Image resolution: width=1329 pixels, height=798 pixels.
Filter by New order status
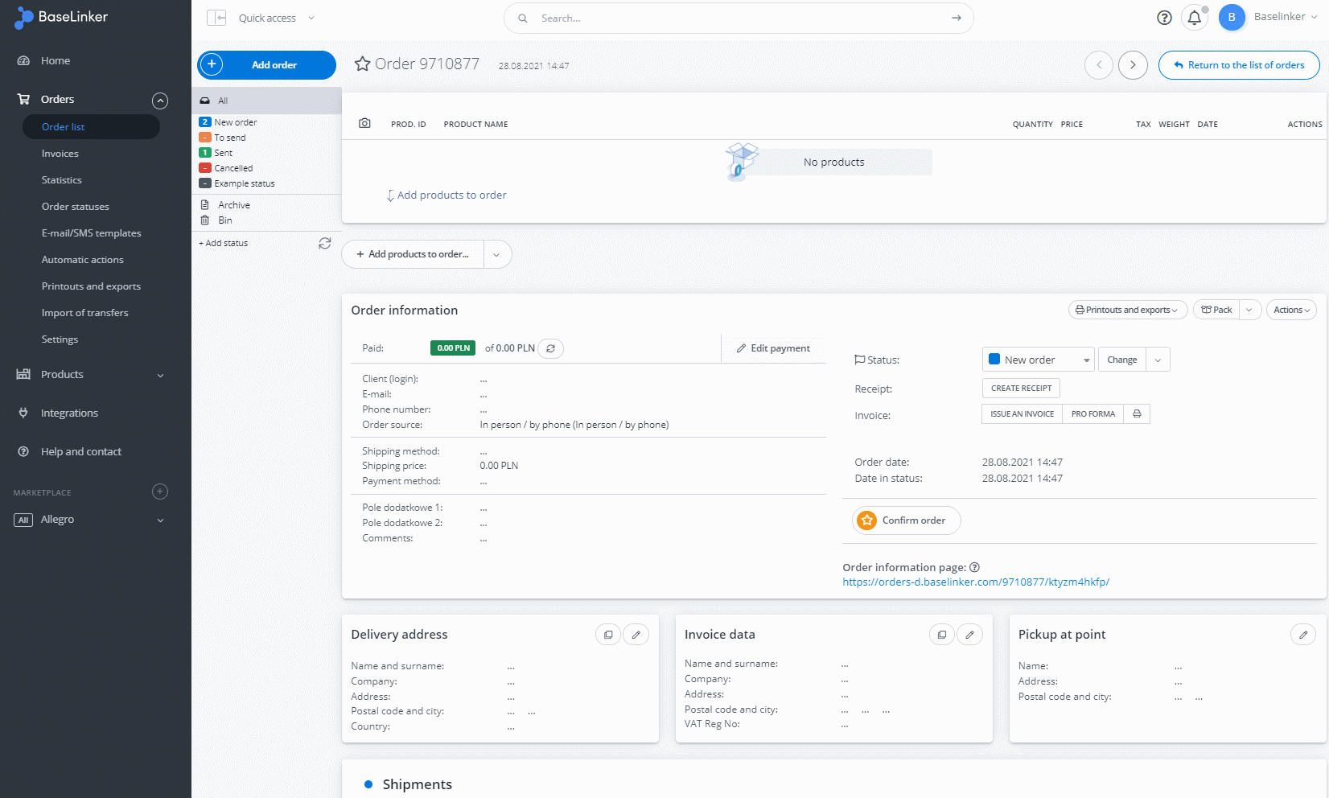click(x=236, y=122)
